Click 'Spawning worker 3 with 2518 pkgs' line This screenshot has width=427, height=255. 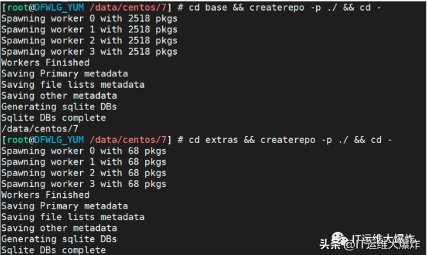pos(89,52)
